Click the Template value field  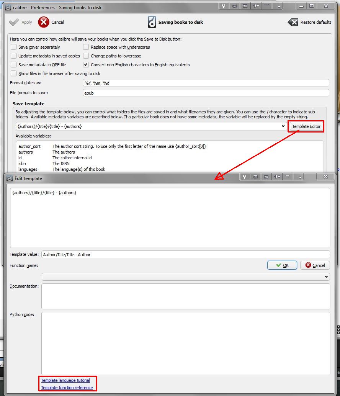coord(186,255)
